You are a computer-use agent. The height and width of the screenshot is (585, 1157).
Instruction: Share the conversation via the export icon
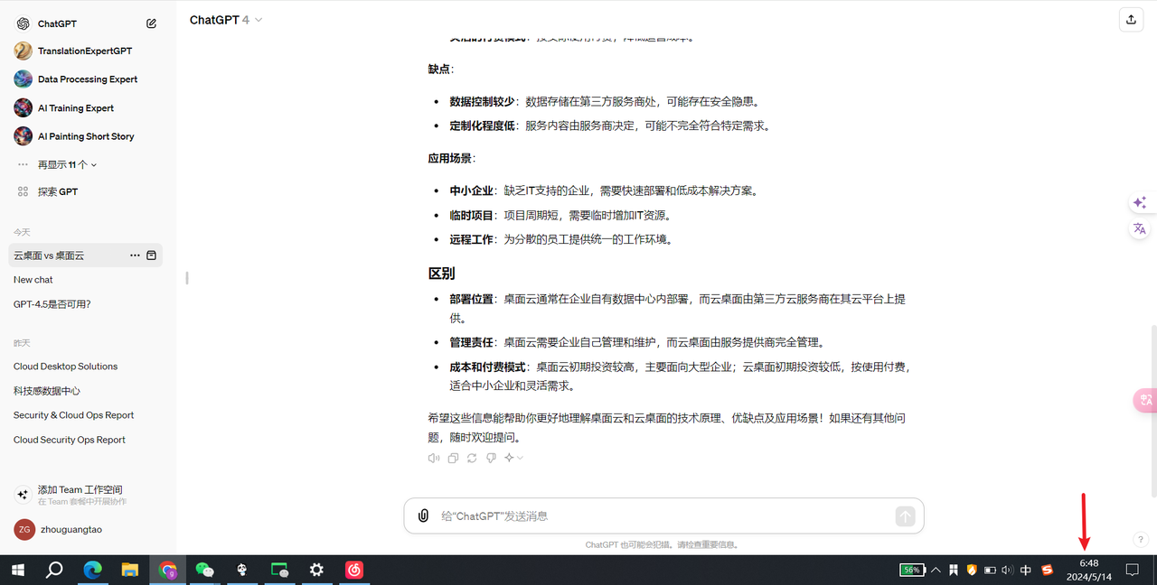pos(1131,19)
